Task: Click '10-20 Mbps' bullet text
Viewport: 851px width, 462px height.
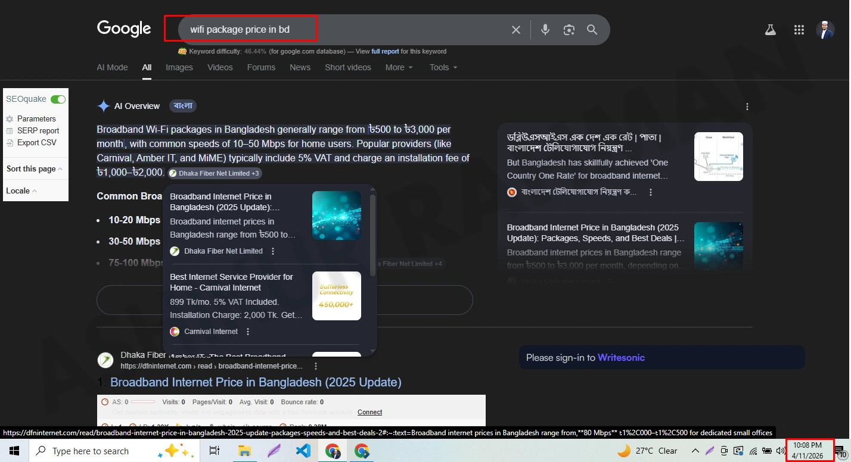Action: [134, 220]
